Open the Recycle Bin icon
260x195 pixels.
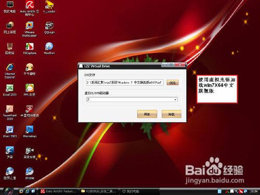click(x=10, y=48)
